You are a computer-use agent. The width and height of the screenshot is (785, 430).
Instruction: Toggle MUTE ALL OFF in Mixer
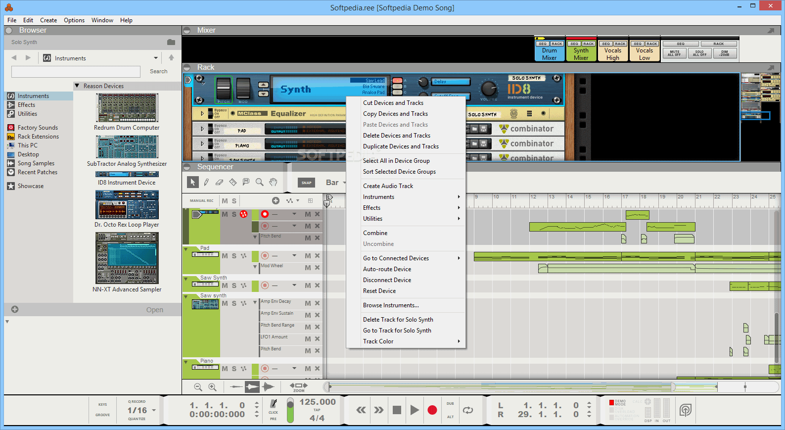pyautogui.click(x=674, y=53)
